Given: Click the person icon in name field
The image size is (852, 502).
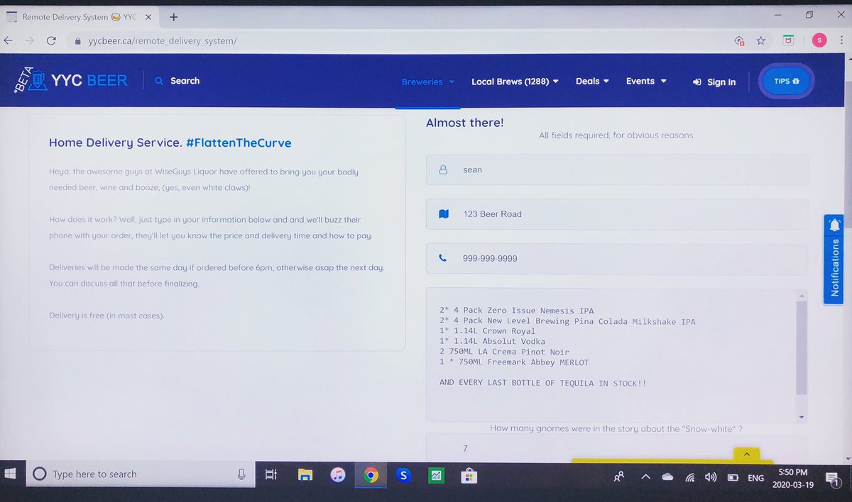Looking at the screenshot, I should coord(443,170).
